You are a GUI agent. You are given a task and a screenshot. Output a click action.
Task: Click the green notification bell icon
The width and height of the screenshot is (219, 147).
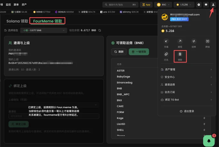click(x=209, y=141)
